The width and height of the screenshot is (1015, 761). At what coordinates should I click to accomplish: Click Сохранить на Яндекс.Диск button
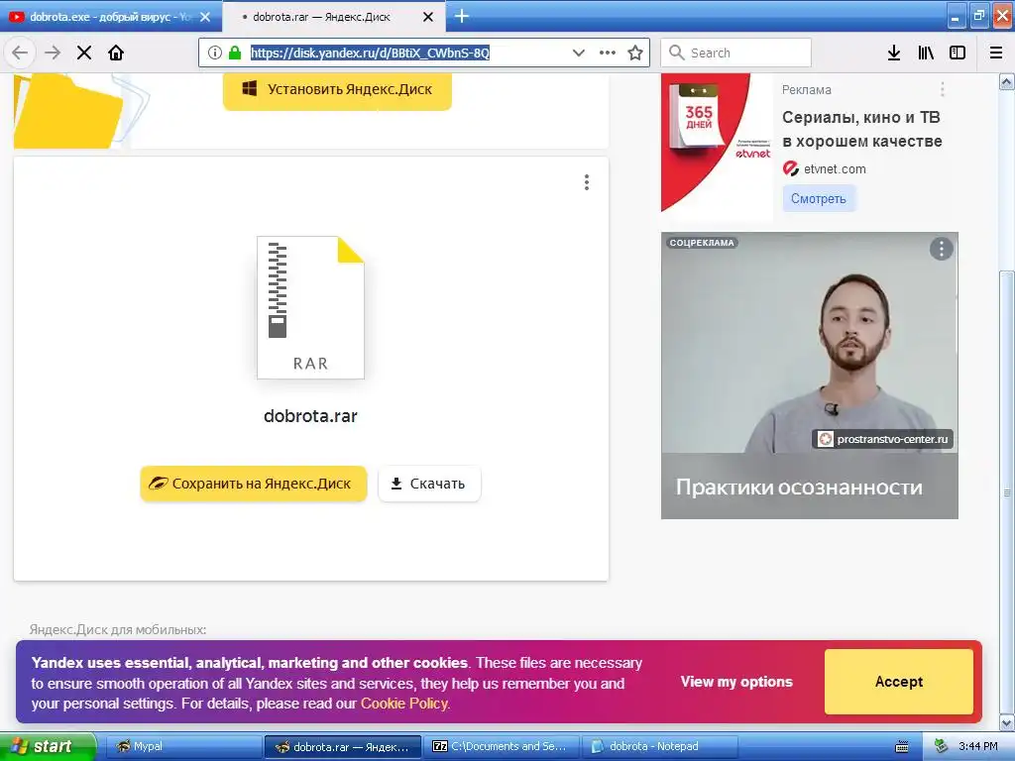(254, 484)
